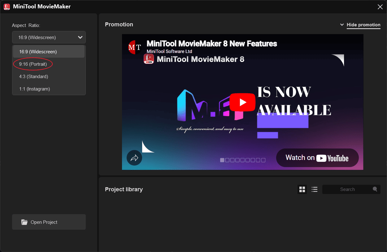Click the Open Project button
Viewport: 387px width, 252px height.
tap(49, 222)
